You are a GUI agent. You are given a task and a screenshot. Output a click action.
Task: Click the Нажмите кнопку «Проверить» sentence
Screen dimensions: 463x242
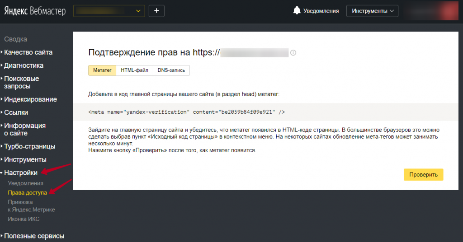[x=172, y=150]
